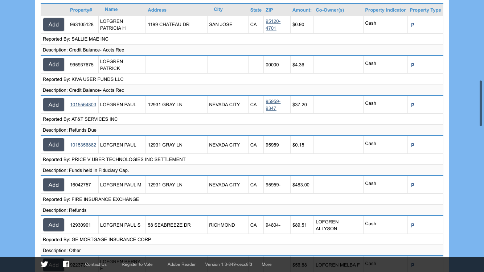Select property number 12930901 cell
This screenshot has height=272, width=484.
83,225
